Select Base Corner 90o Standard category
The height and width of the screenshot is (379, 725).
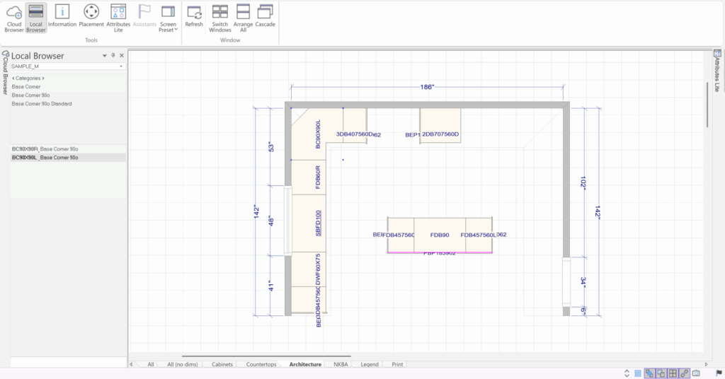click(42, 104)
